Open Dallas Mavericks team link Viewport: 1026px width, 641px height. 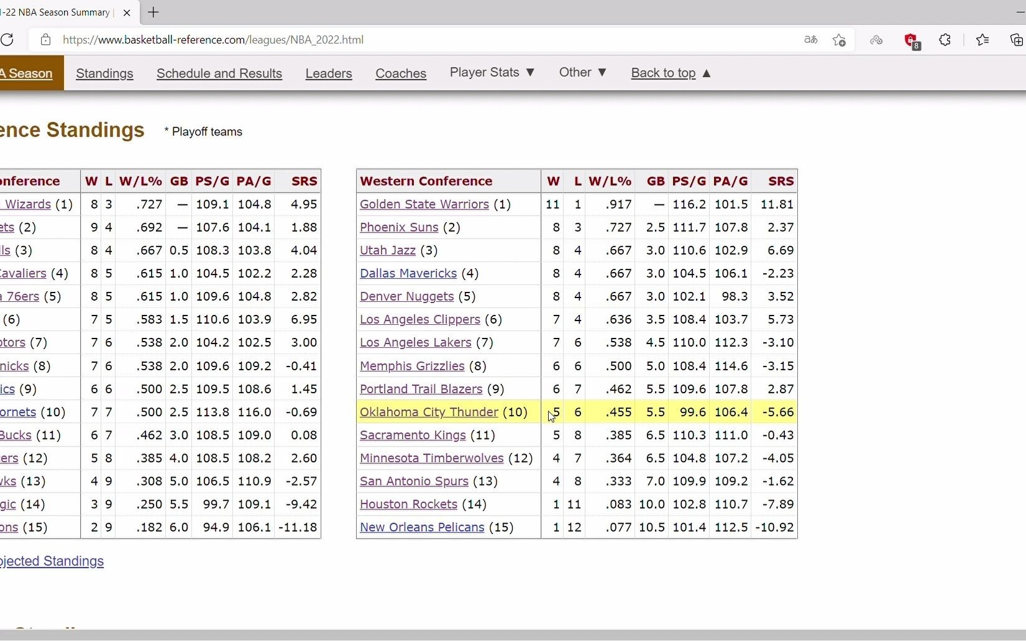pyautogui.click(x=408, y=273)
